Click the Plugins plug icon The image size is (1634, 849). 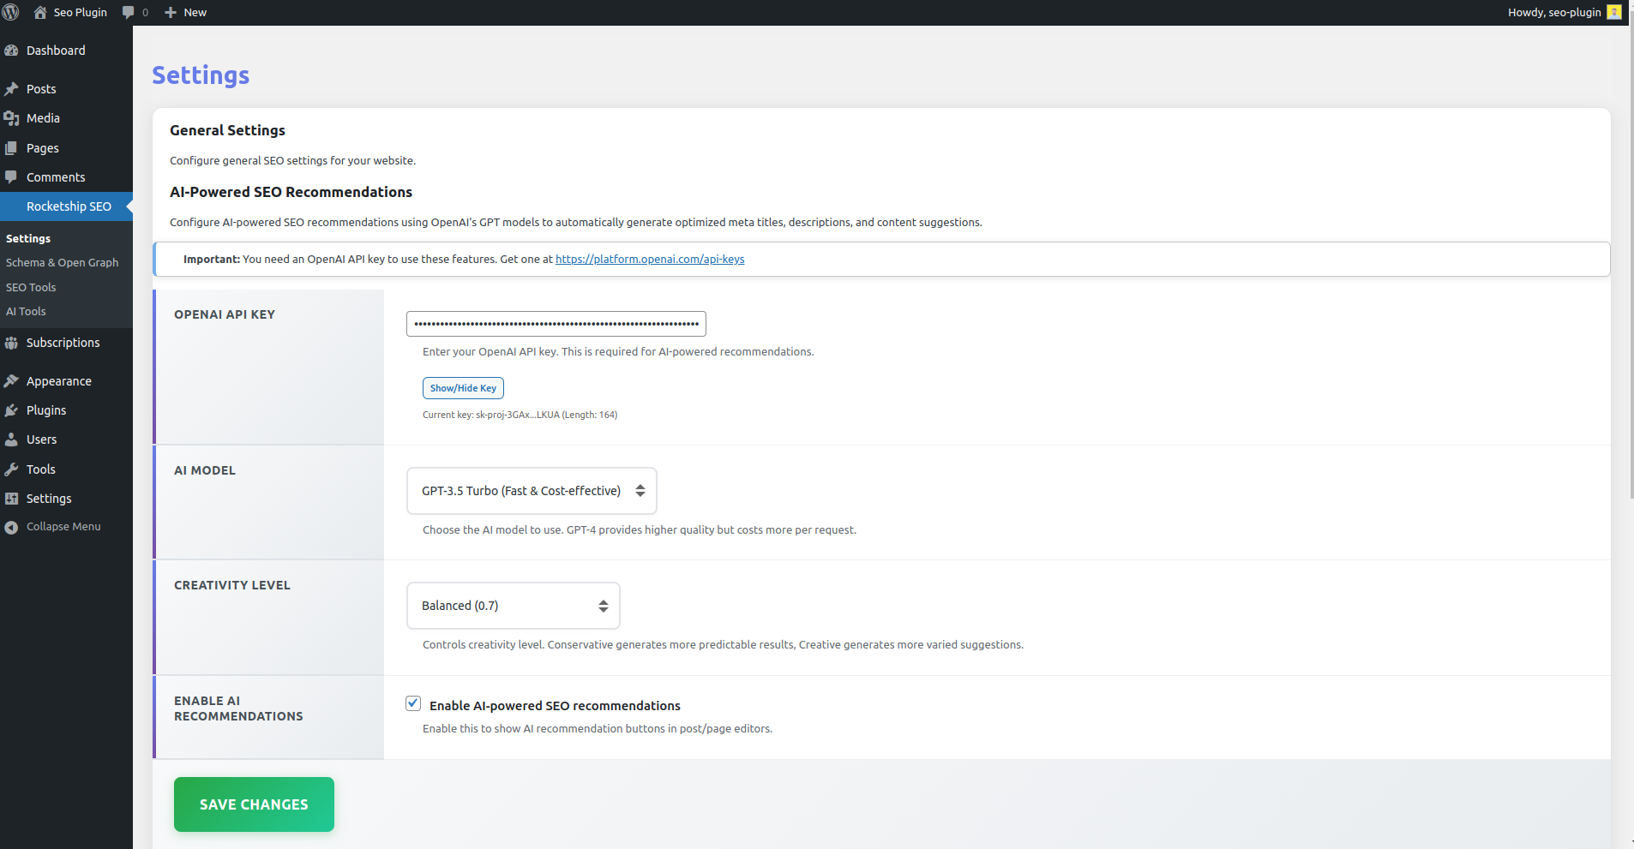point(11,410)
